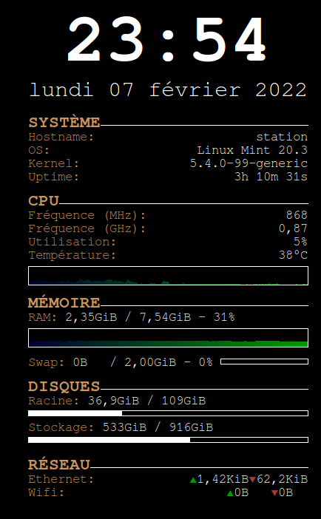Click the swap percentage 0%

(206, 362)
